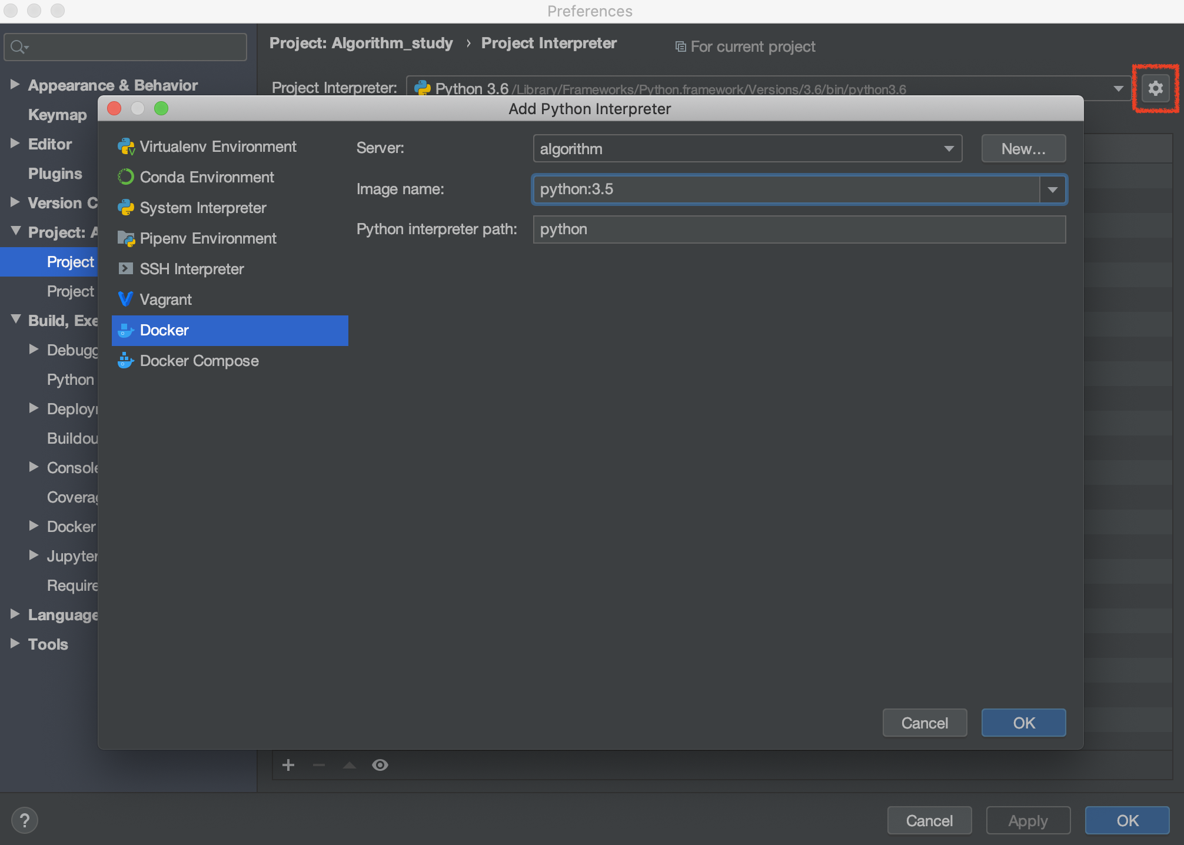Toggle the eye icon for early releases

pos(380,765)
